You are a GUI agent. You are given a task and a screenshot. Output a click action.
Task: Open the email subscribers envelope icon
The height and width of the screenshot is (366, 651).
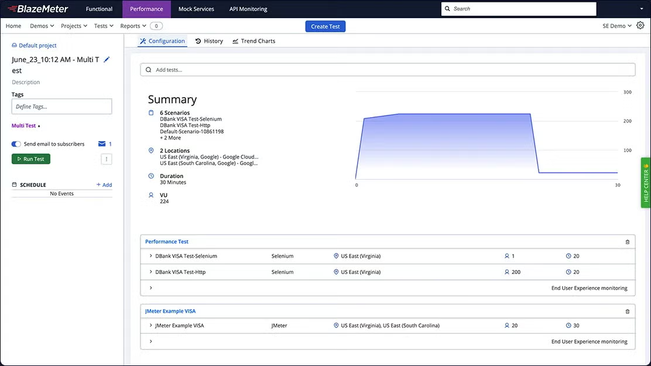click(x=101, y=143)
